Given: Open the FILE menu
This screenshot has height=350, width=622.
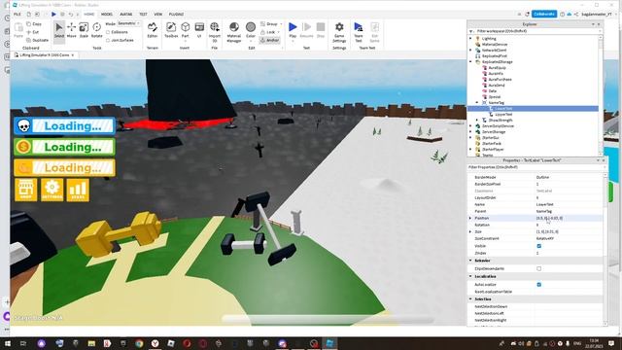Looking at the screenshot, I should (x=17, y=15).
